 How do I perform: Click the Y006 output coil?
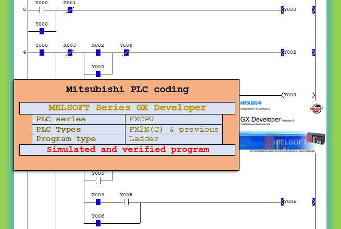coord(298,202)
